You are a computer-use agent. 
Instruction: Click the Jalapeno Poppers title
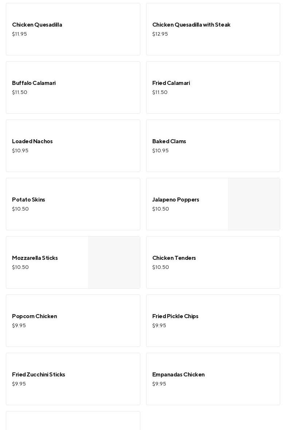coord(176,200)
